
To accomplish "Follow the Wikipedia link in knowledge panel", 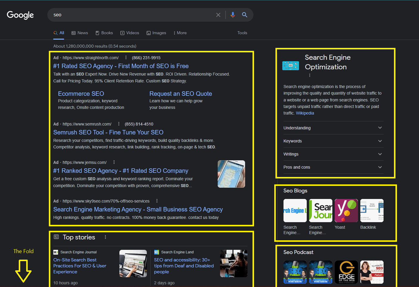I will coord(305,113).
